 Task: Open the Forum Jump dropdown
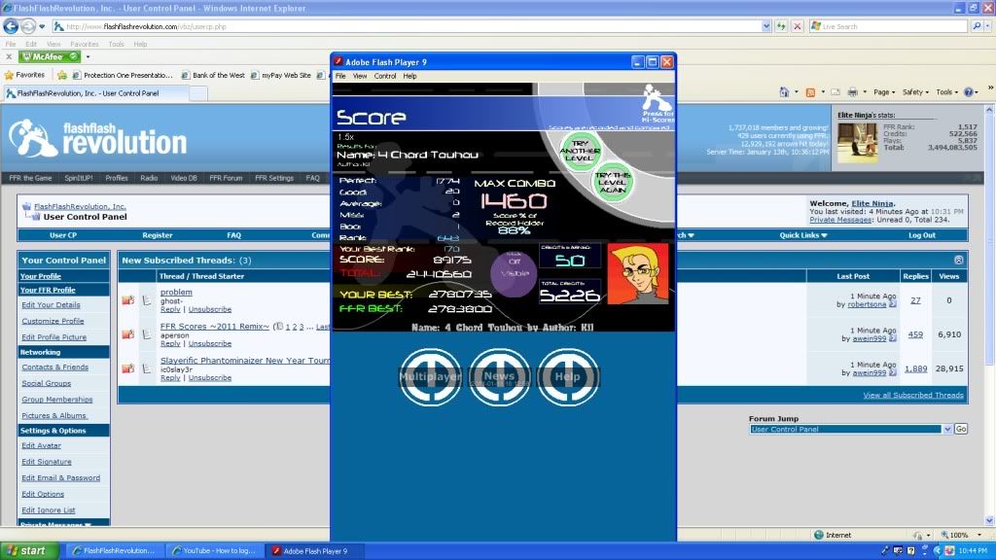click(x=850, y=429)
